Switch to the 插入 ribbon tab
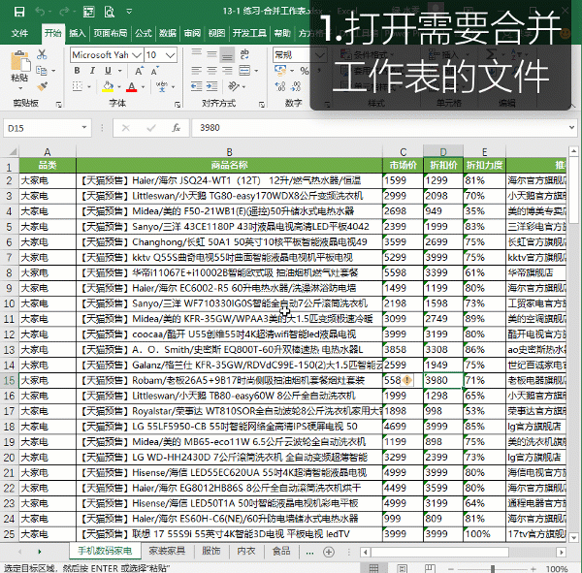 78,33
